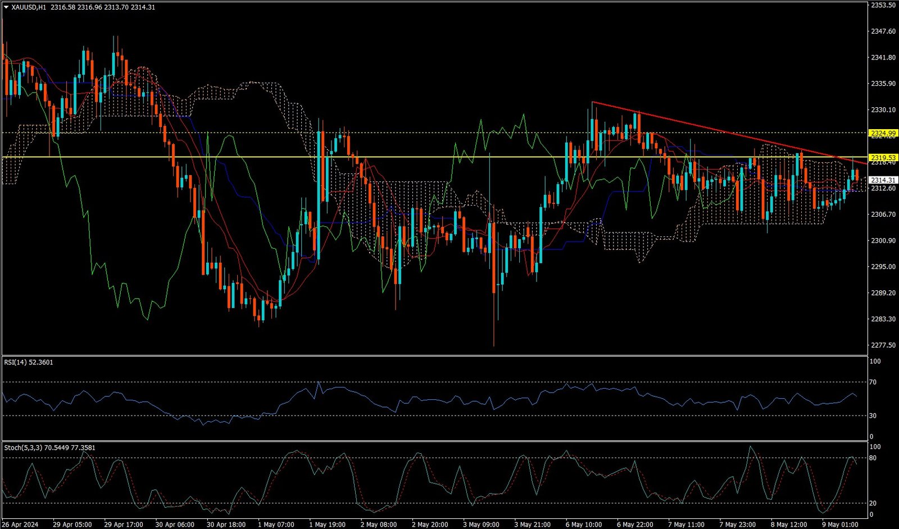
Task: Click the highlighted 2324.99 price label
Action: pos(883,133)
